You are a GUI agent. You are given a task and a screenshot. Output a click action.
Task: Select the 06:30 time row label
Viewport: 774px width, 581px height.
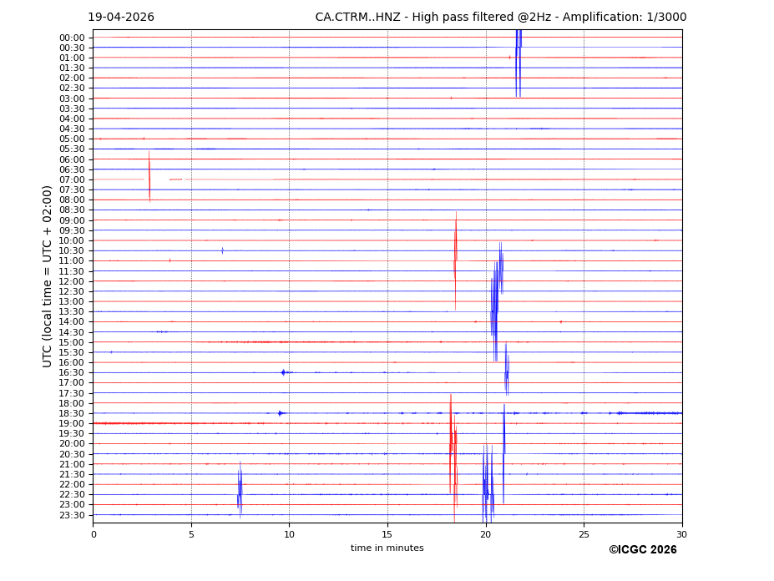click(x=72, y=169)
